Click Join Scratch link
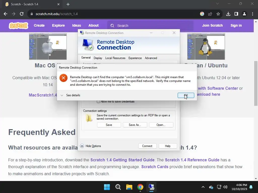The width and height of the screenshot is (258, 193). click(212, 25)
